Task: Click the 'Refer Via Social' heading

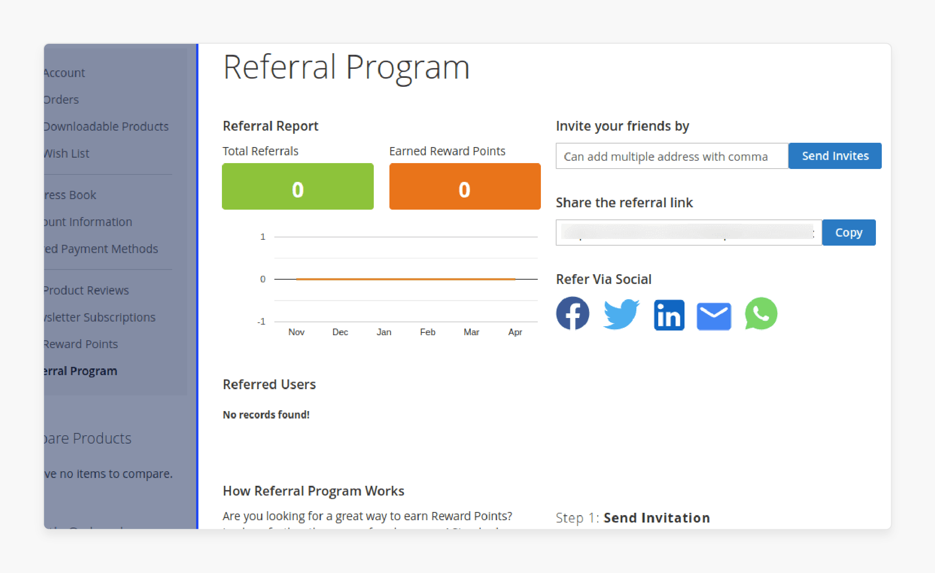Action: click(x=604, y=279)
